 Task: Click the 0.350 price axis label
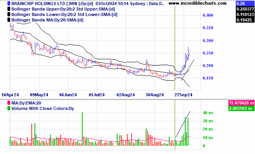coord(208,28)
